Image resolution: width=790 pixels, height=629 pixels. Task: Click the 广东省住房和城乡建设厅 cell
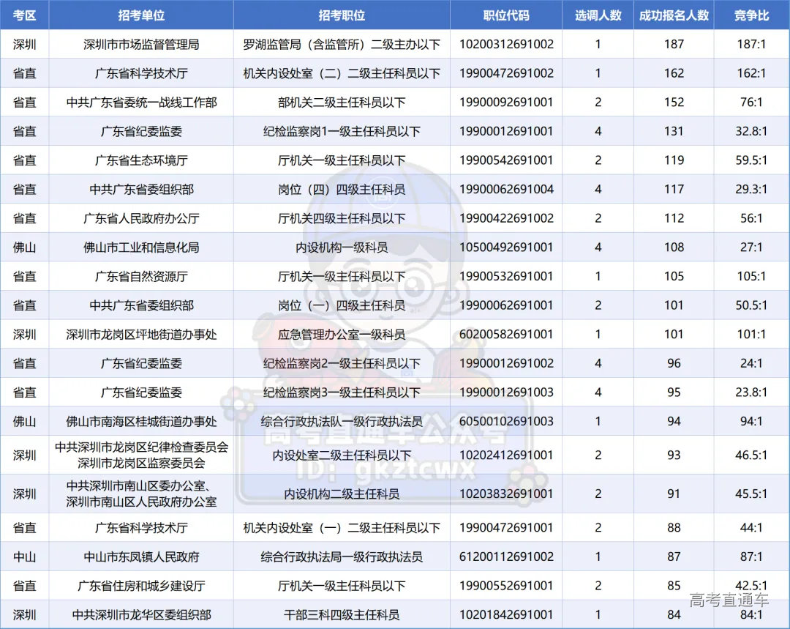coord(141,586)
